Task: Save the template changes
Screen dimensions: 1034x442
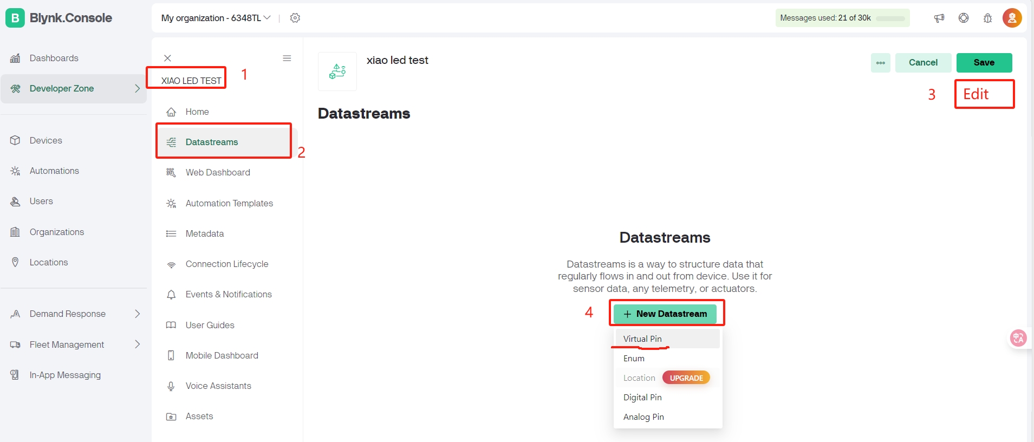Action: [984, 63]
